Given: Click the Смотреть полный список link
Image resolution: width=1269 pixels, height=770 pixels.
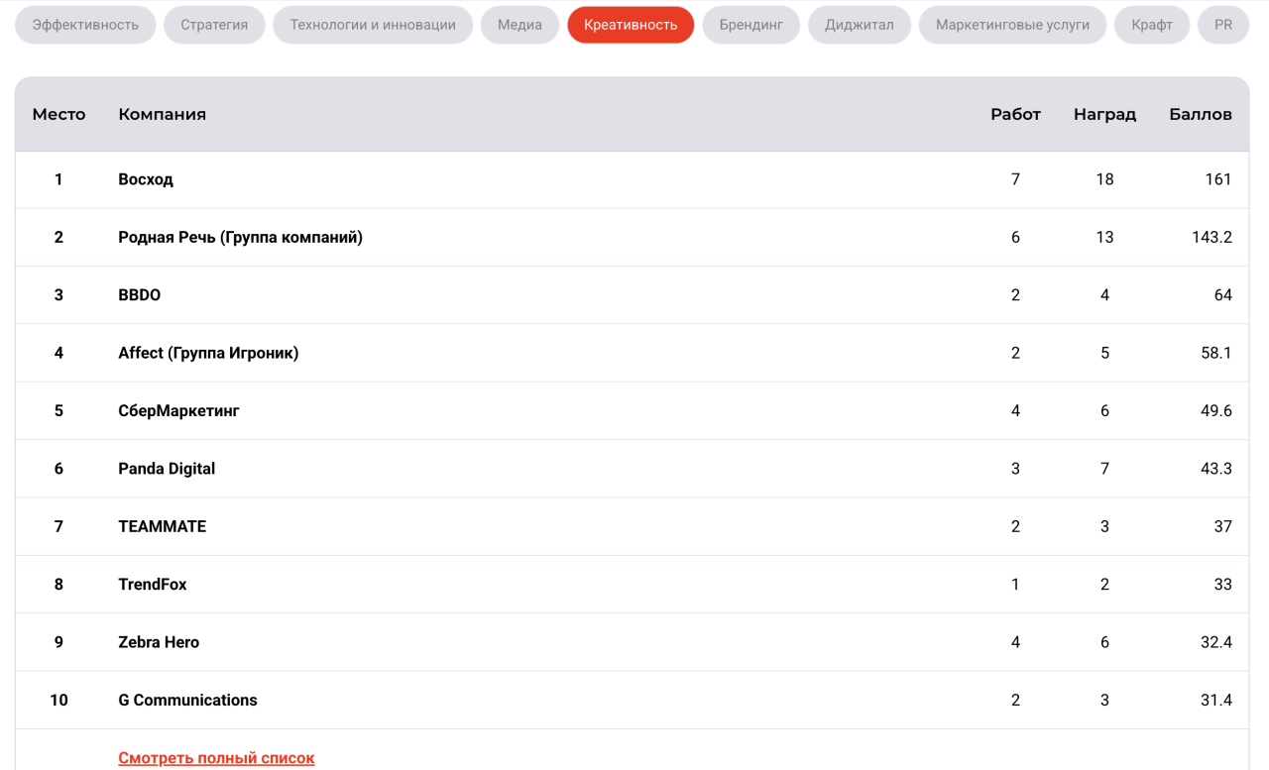Looking at the screenshot, I should coord(216,758).
